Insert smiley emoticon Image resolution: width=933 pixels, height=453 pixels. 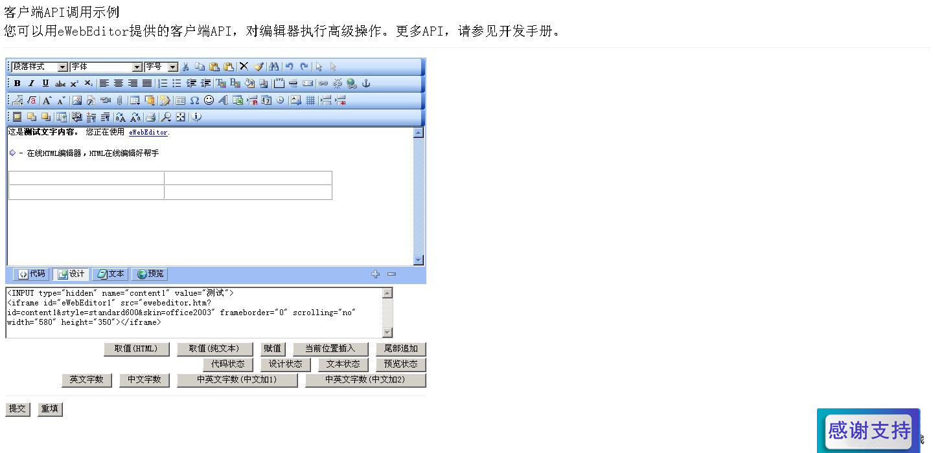[209, 100]
